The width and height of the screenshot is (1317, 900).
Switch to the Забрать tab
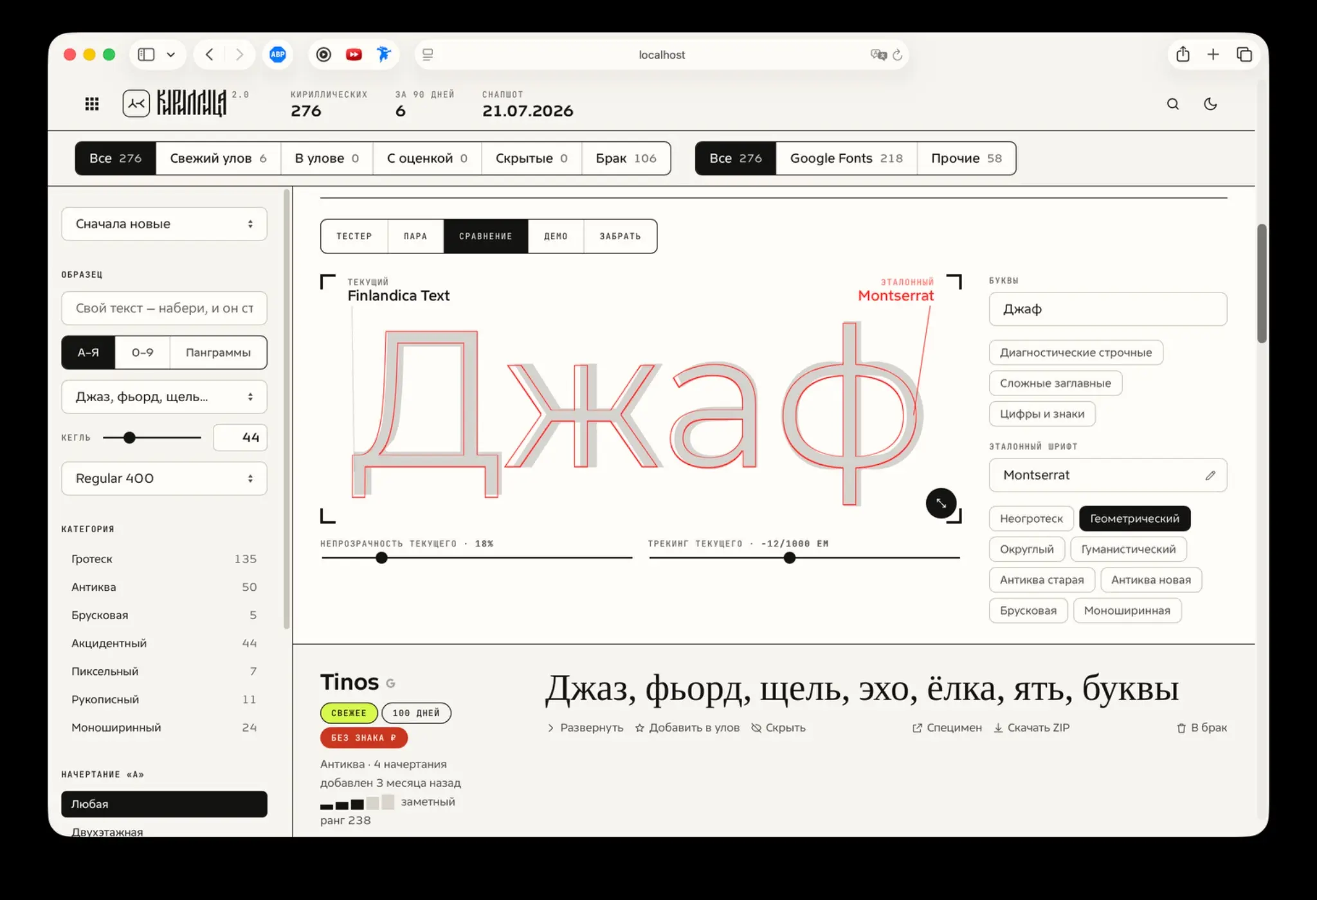(x=621, y=236)
